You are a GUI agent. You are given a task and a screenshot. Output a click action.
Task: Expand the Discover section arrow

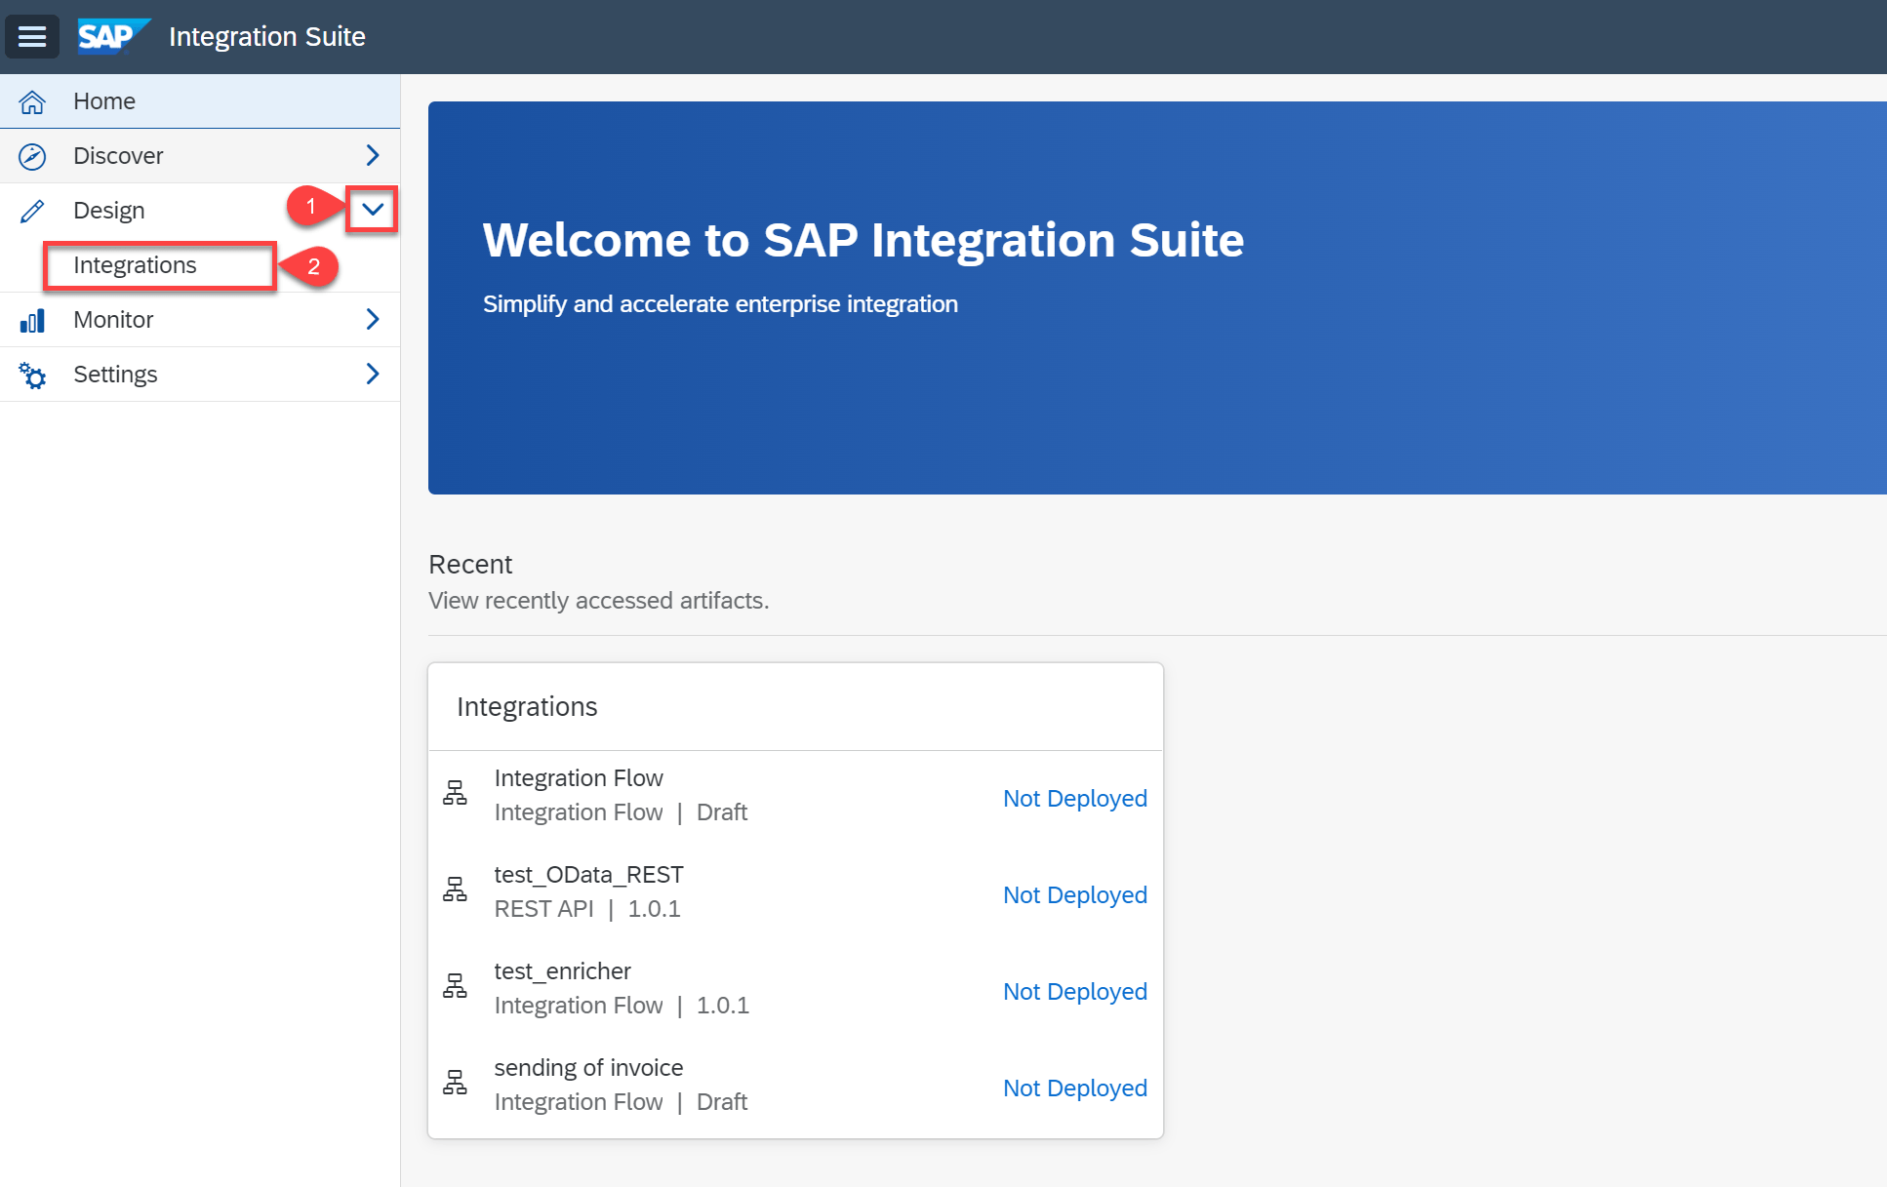[372, 155]
